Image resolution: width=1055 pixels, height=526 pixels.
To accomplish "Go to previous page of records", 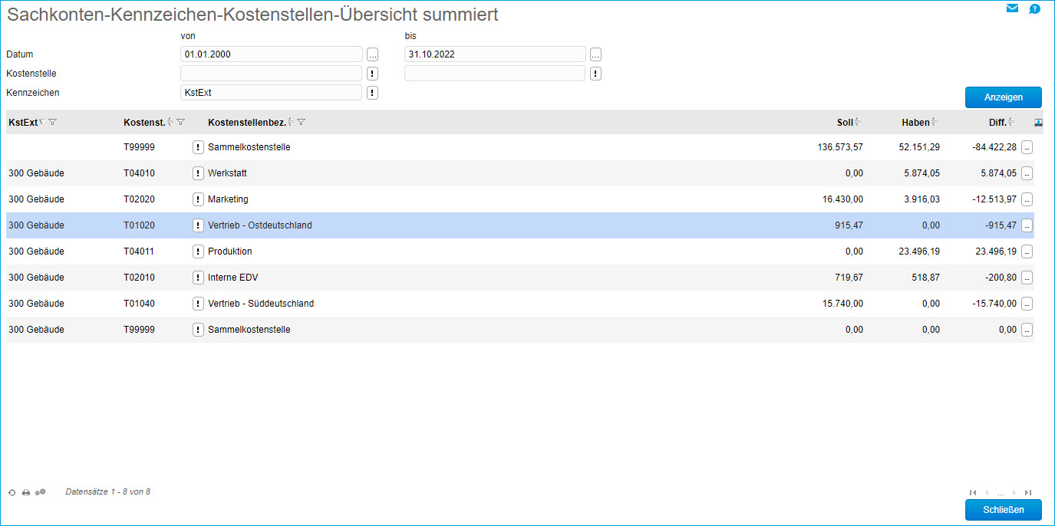I will coord(987,492).
